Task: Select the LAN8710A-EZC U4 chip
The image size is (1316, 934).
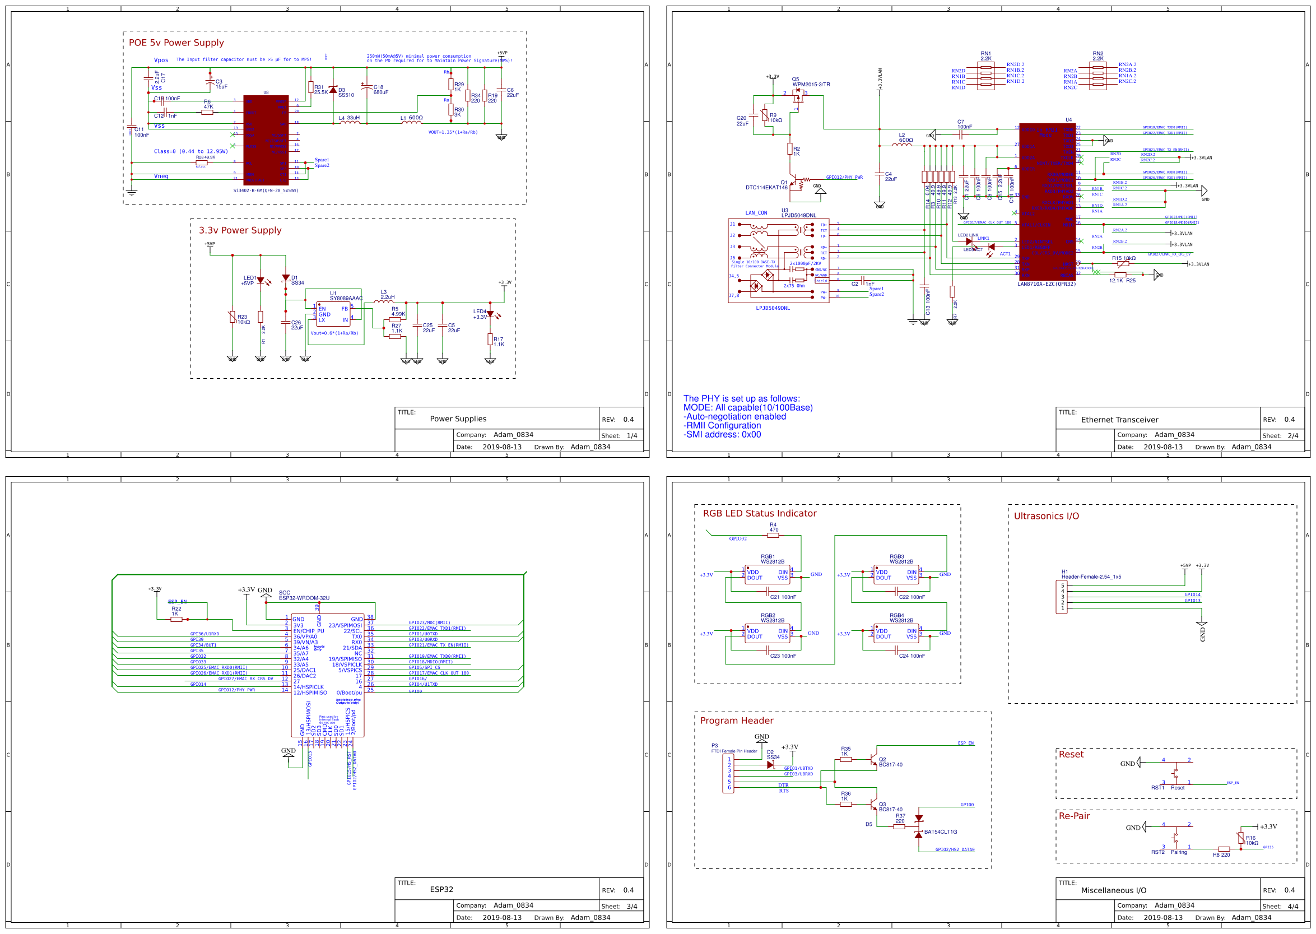Action: 1047,201
